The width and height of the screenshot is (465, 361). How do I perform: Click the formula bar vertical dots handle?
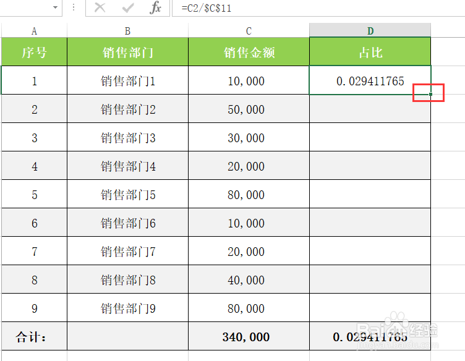point(74,8)
